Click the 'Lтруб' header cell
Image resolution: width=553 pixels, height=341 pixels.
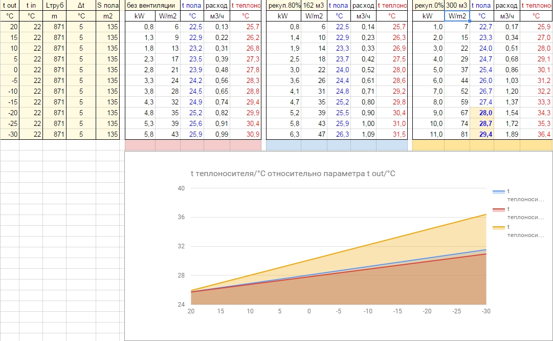(54, 5)
